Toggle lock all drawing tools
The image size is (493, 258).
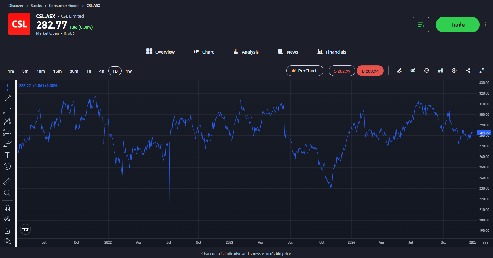pyautogui.click(x=7, y=231)
